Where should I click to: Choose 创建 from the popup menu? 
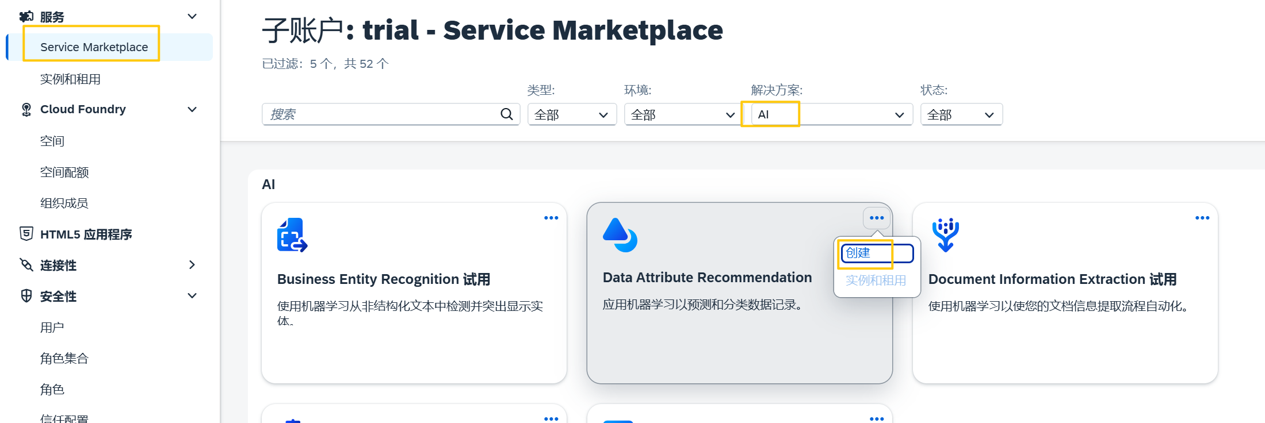point(877,253)
